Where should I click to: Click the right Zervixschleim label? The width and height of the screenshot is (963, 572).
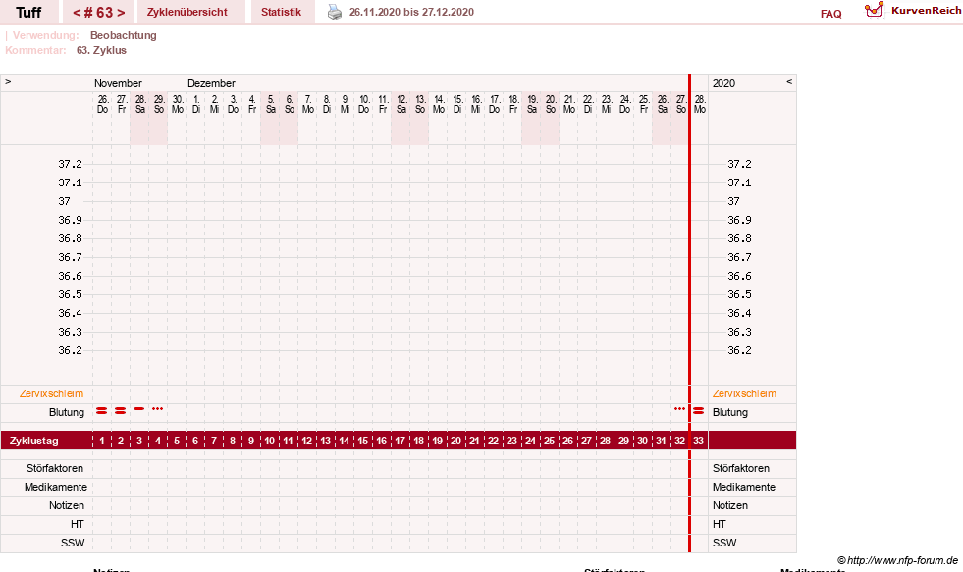744,393
